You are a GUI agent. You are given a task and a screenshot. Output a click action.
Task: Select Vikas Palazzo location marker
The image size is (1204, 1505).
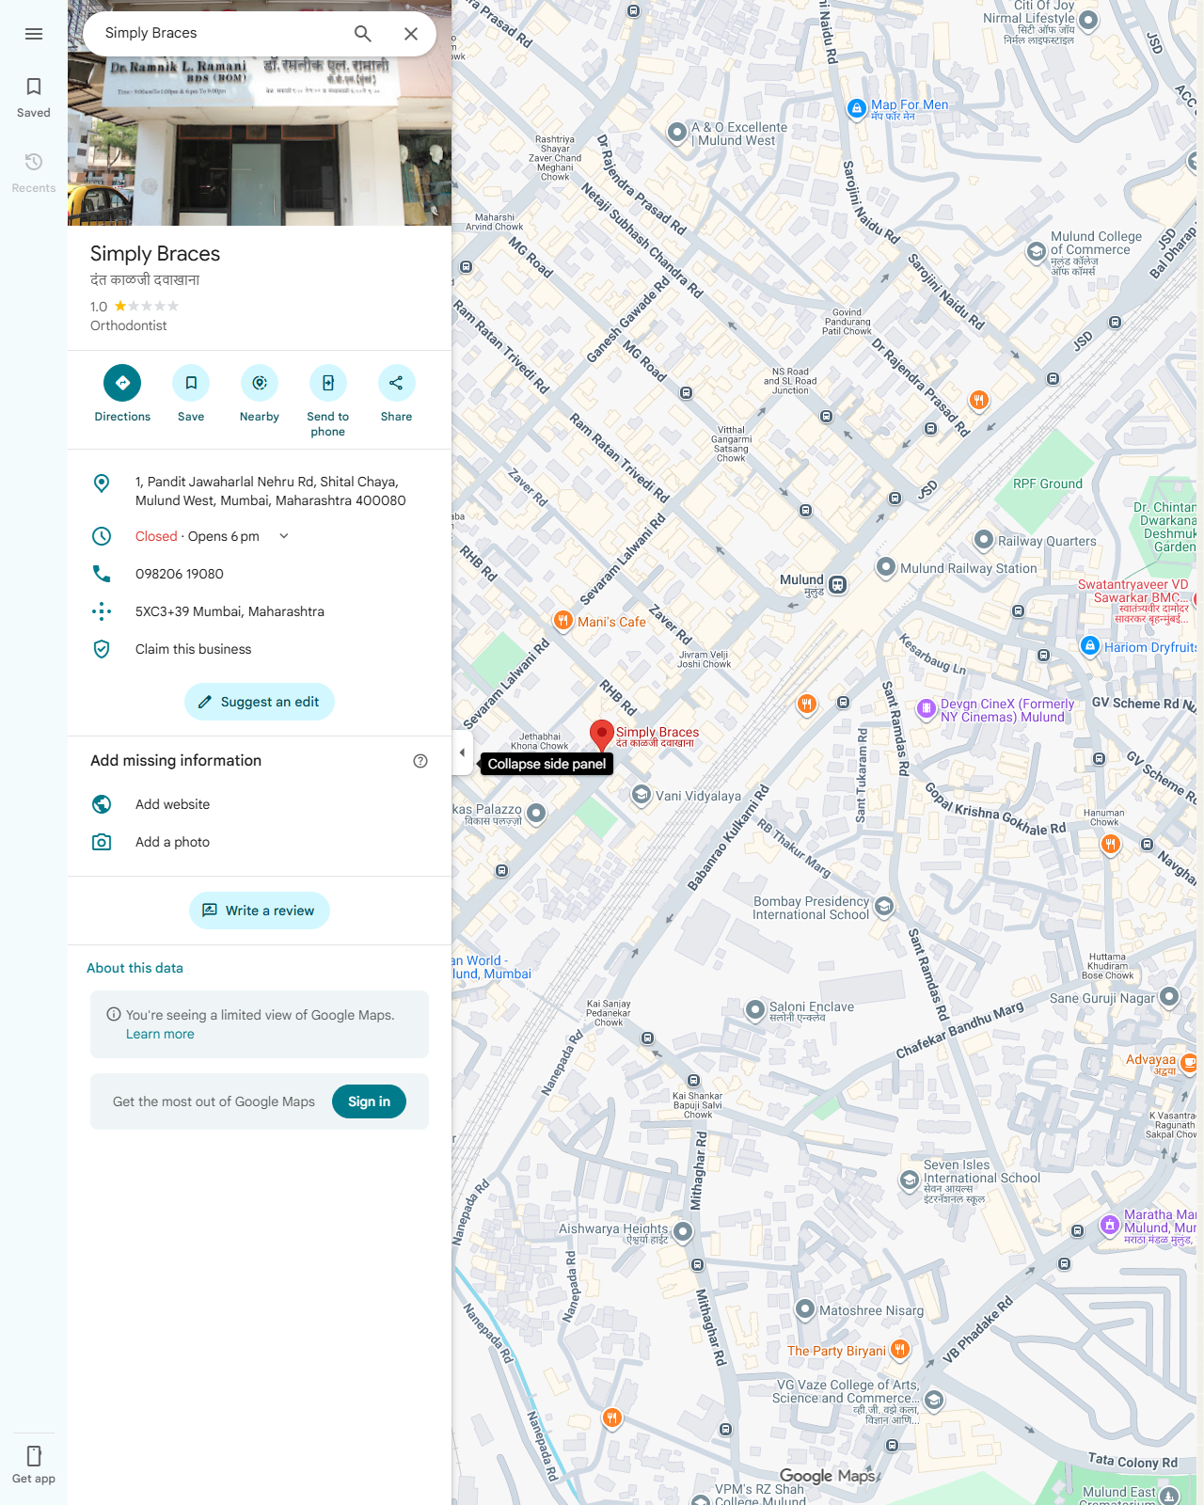tap(536, 813)
